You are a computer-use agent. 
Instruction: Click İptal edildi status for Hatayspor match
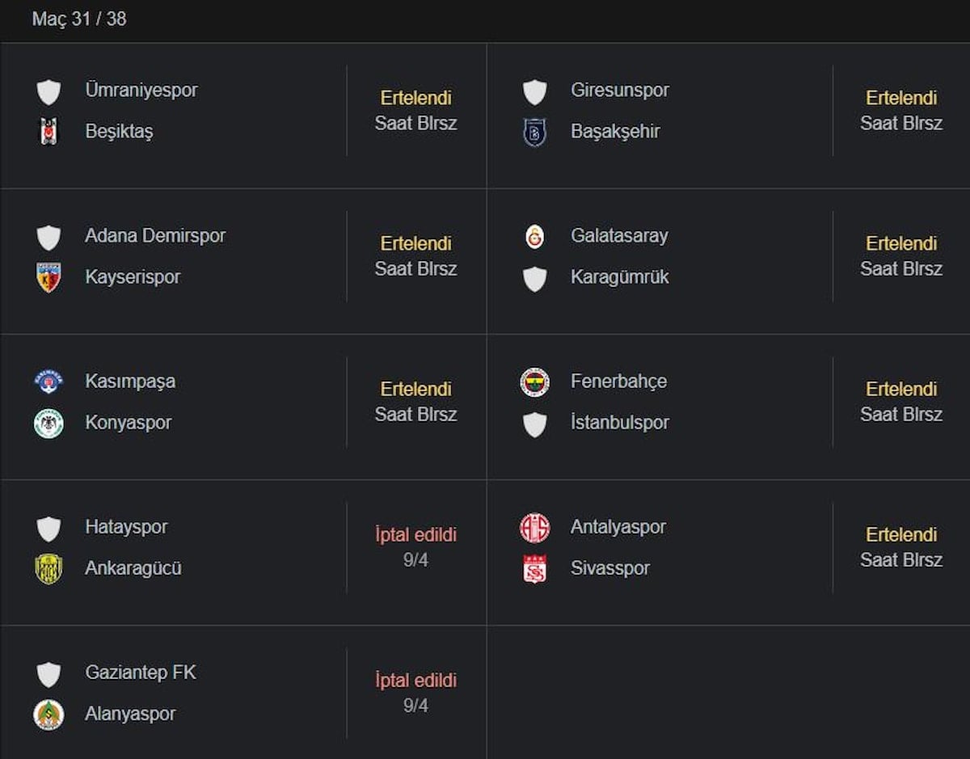(x=415, y=534)
